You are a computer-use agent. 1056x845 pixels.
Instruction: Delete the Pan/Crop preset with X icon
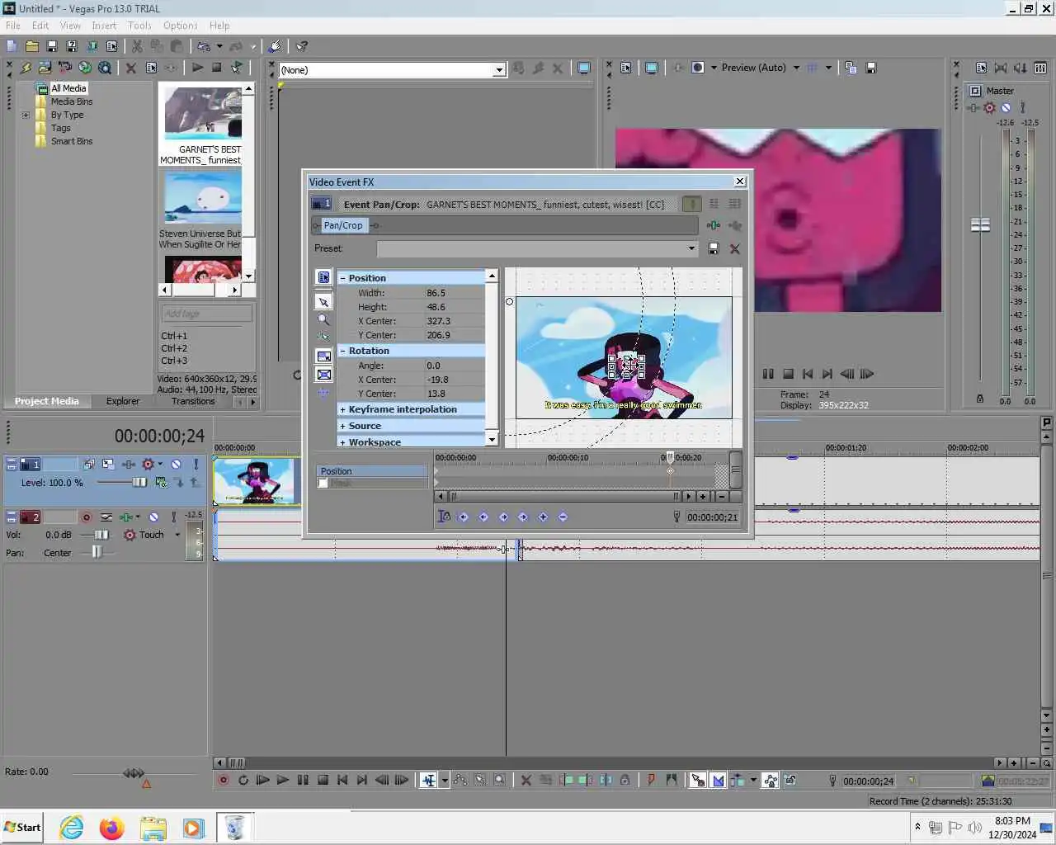(x=735, y=248)
